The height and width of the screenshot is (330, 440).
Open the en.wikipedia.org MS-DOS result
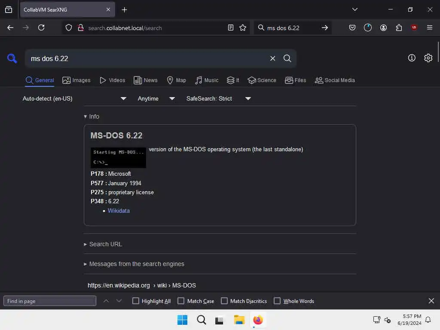(142, 285)
